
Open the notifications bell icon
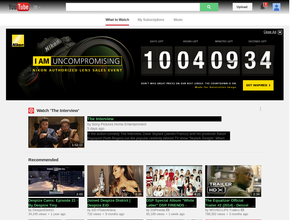[263, 7]
